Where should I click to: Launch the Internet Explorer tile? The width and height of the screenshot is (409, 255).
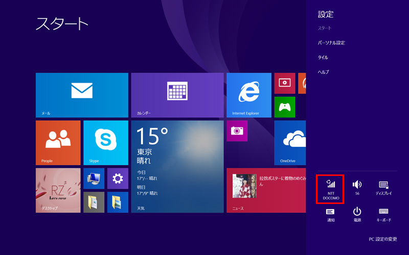249,95
